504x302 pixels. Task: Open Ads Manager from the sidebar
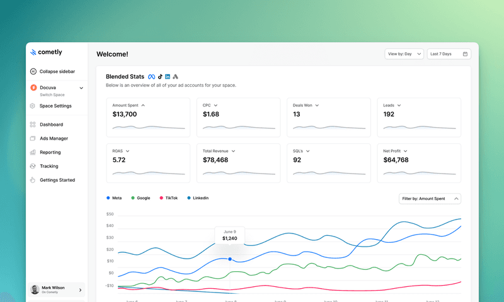click(54, 138)
